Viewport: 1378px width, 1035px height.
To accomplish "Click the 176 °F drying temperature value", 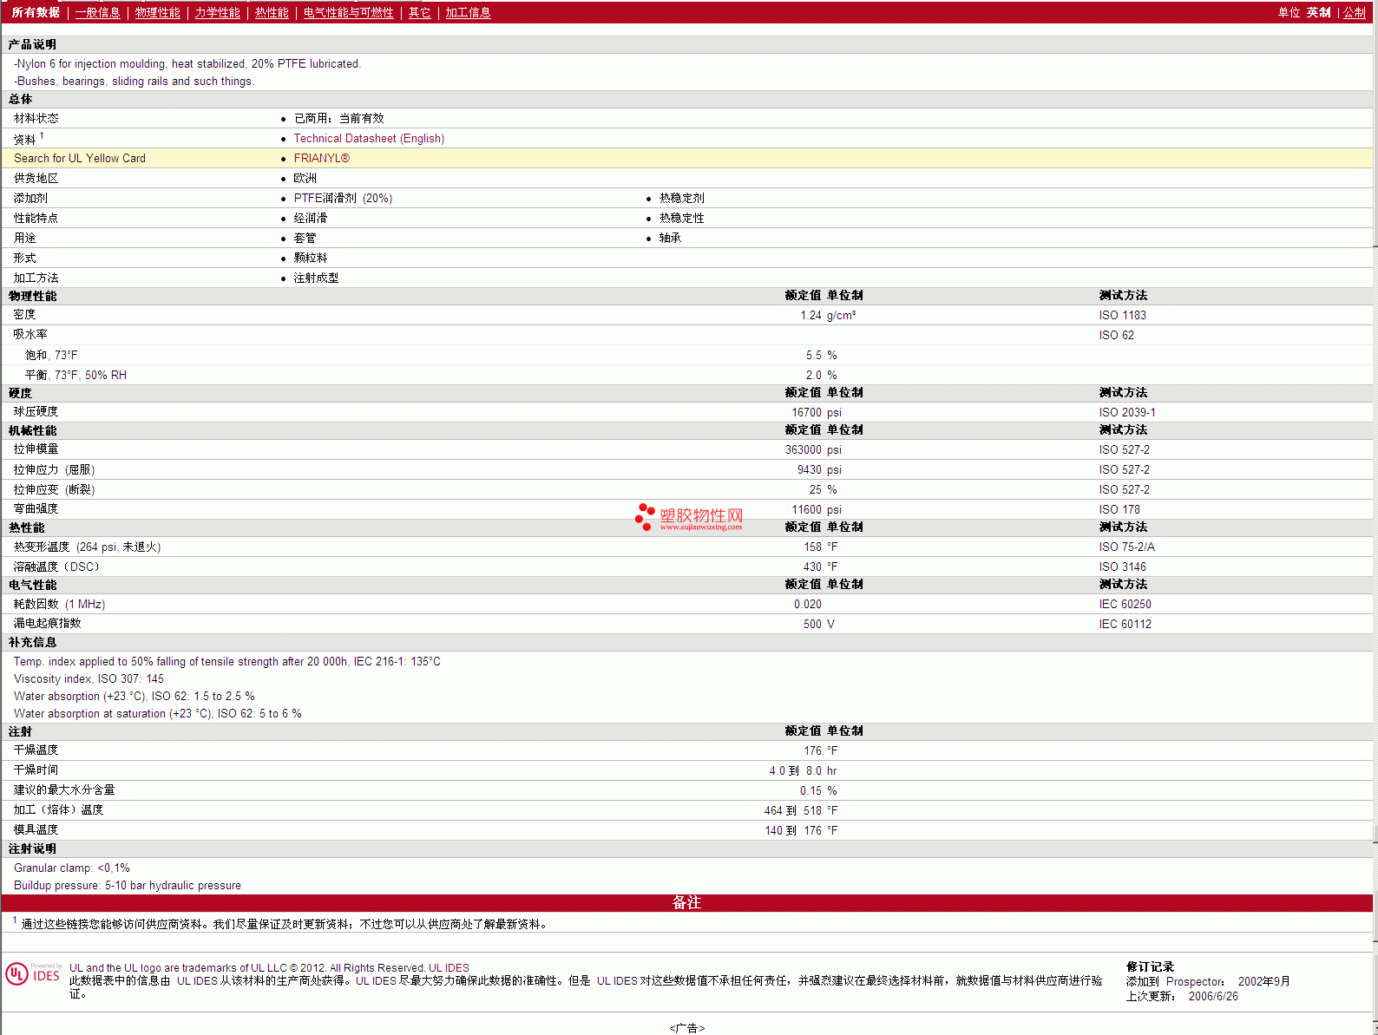I will tap(820, 751).
